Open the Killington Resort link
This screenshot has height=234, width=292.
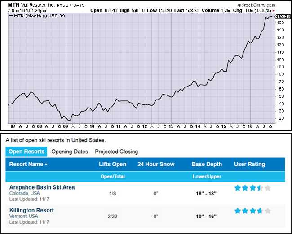pos(31,210)
